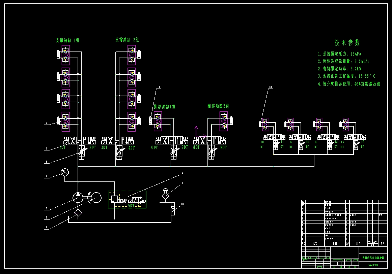Select bottom hydraulic lock in 支撑油缸 2组
The image size is (392, 274).
click(132, 122)
